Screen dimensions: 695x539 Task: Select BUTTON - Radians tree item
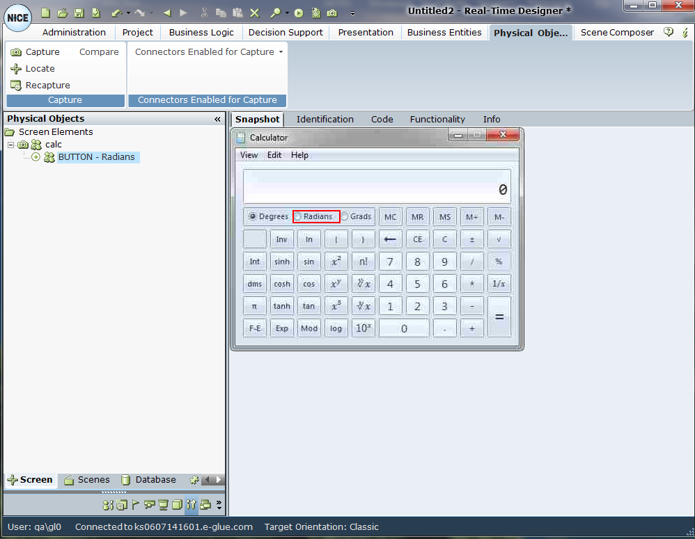[96, 157]
